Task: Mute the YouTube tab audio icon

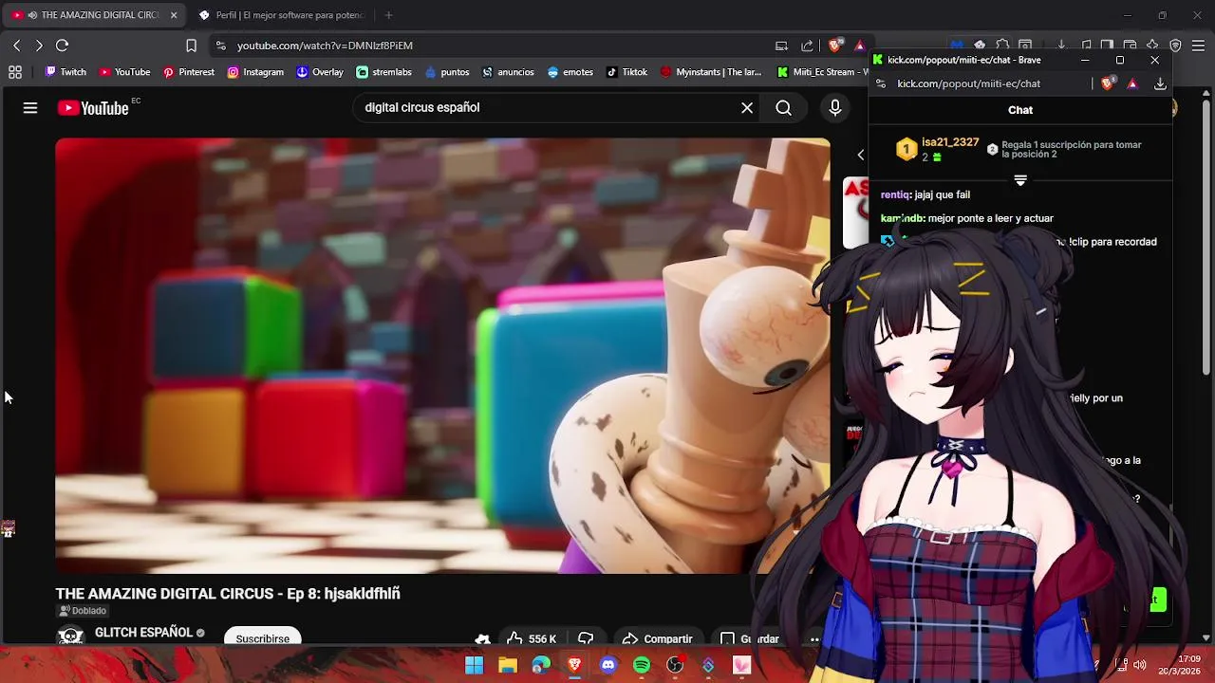Action: pos(32,15)
